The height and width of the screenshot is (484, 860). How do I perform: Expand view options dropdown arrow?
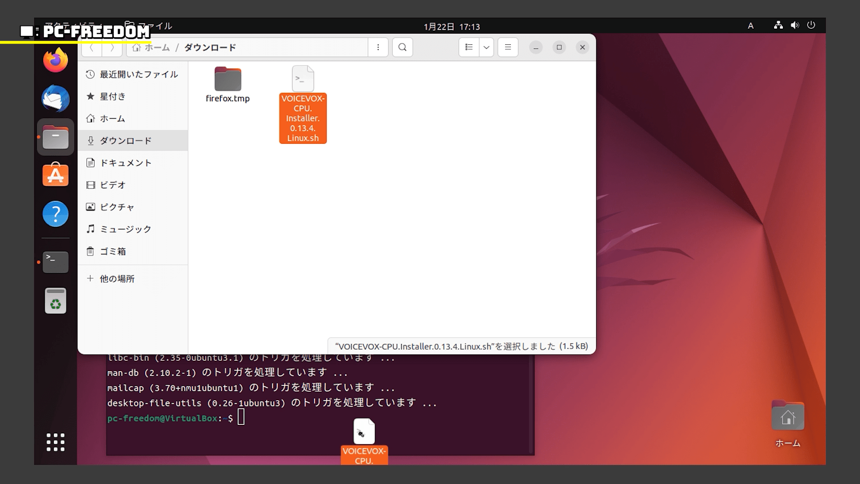[486, 47]
